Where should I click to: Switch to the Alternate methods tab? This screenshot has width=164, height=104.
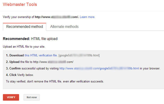point(64,27)
